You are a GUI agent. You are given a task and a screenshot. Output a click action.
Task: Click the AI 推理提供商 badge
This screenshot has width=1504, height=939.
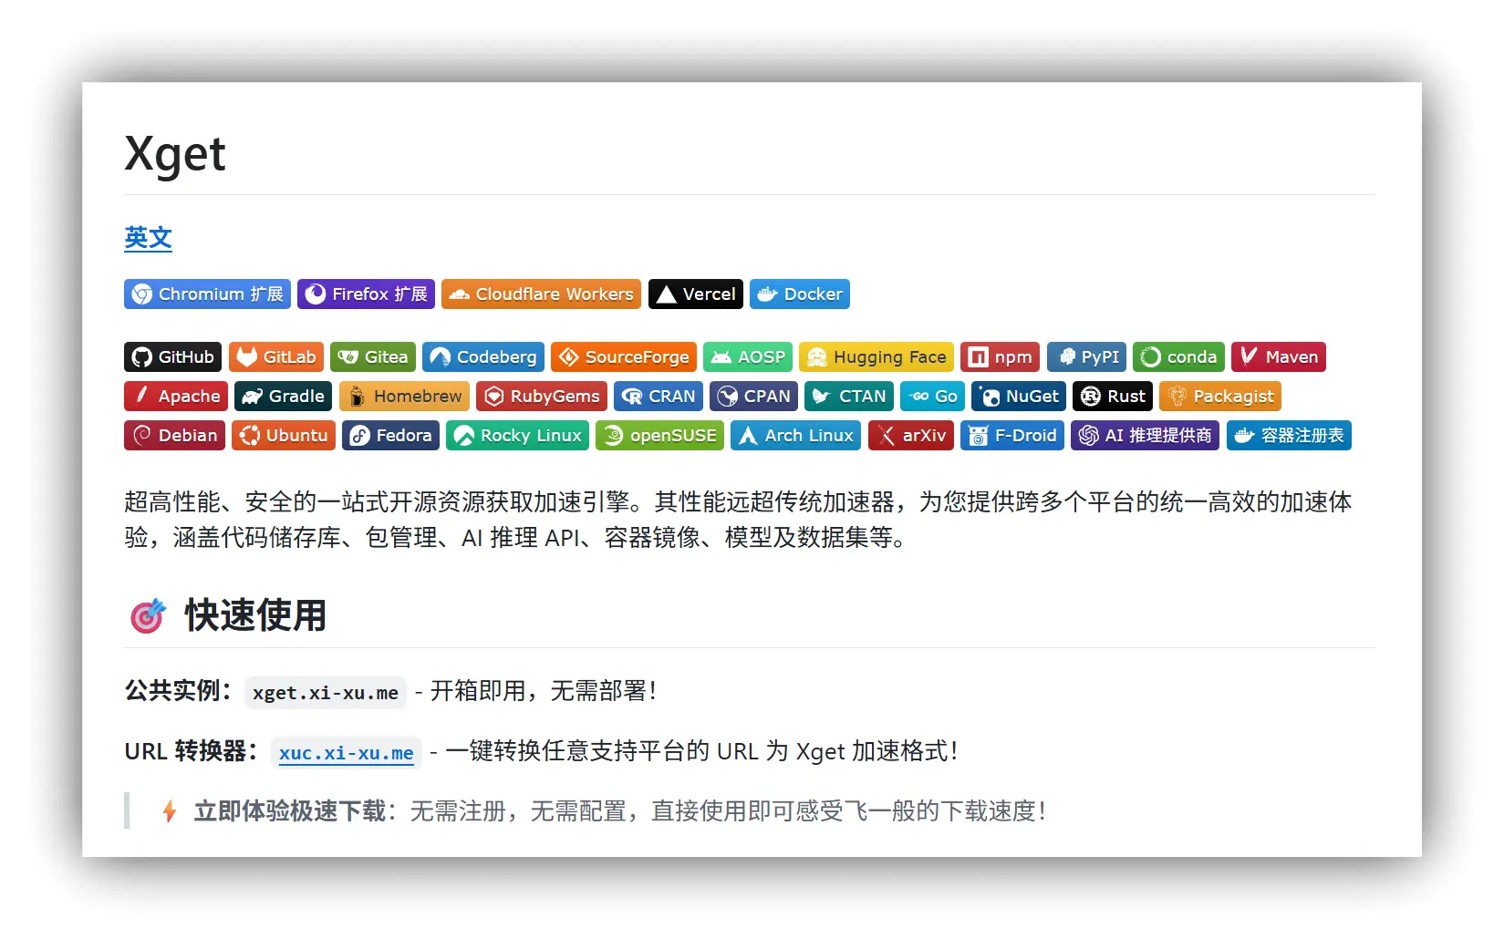coord(1146,436)
